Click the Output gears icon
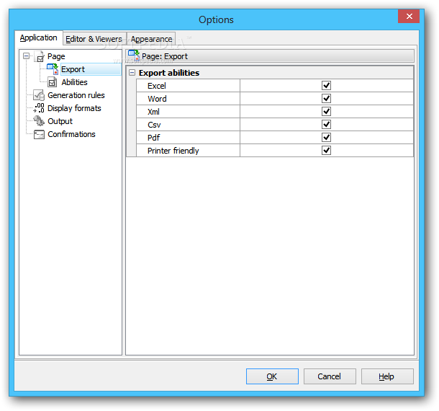Viewport: 439px width, 411px height. click(x=39, y=121)
